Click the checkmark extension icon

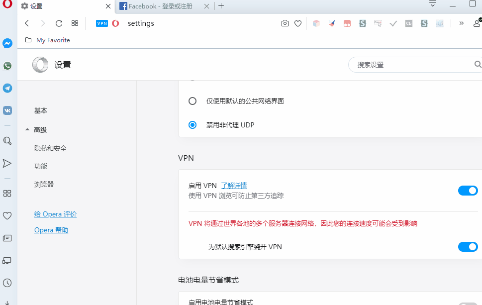393,23
